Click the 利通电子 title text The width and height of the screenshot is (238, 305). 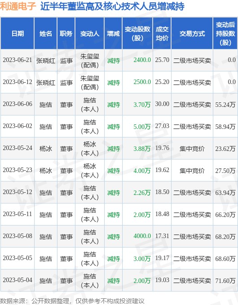coord(18,6)
